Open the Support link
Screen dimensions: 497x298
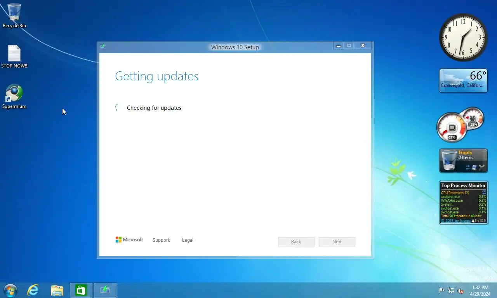pyautogui.click(x=161, y=240)
